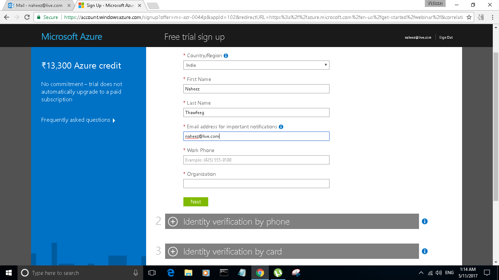This screenshot has width=499, height=280.
Task: Close the Mail browser tab
Action: pos(69,6)
